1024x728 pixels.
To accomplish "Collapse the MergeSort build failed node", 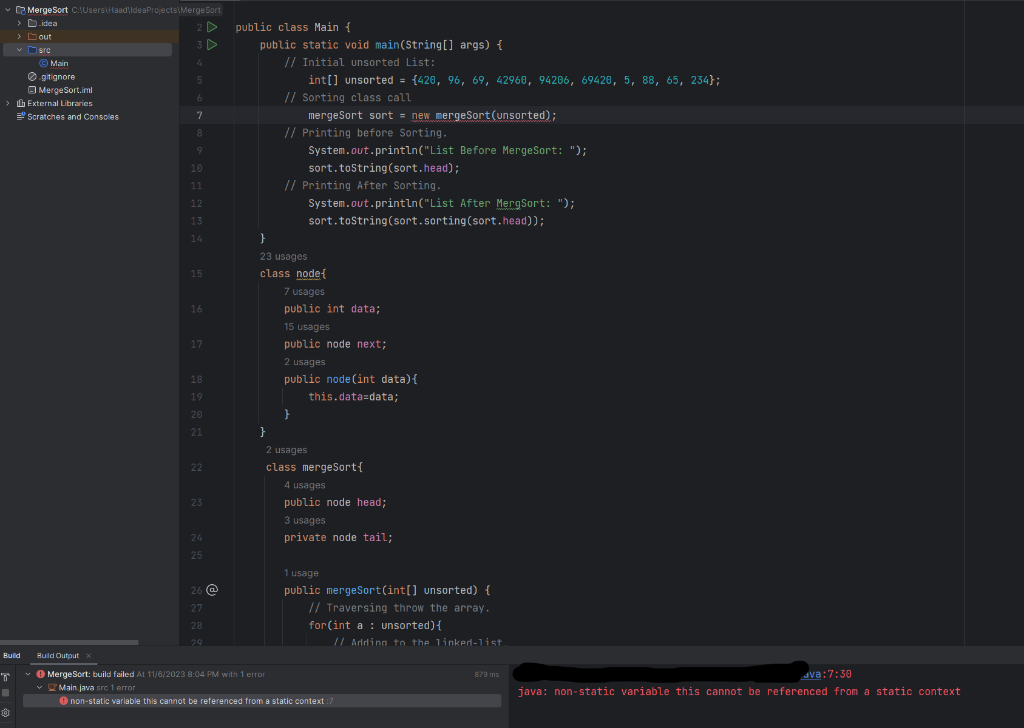I will point(28,674).
